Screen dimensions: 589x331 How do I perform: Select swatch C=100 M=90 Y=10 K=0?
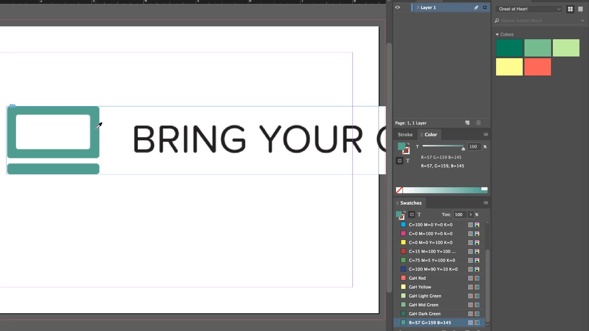coord(439,269)
